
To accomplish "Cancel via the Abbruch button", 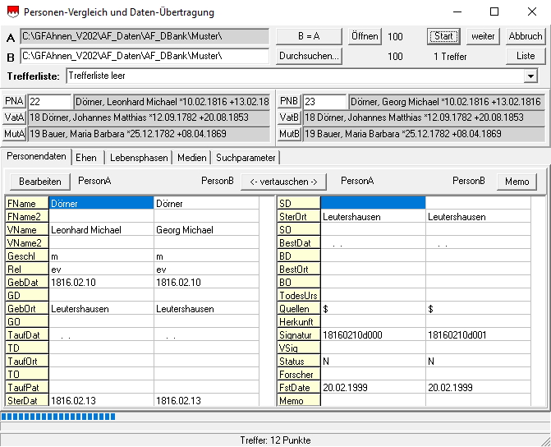I will pyautogui.click(x=526, y=36).
